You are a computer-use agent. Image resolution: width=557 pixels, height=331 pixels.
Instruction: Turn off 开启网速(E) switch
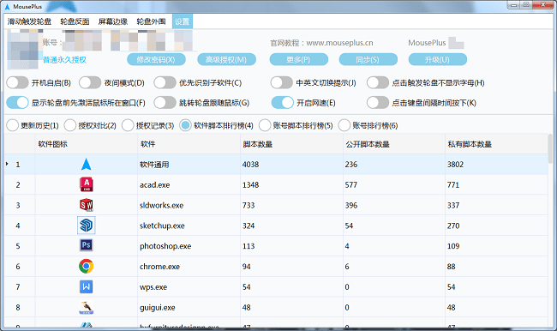[x=283, y=102]
